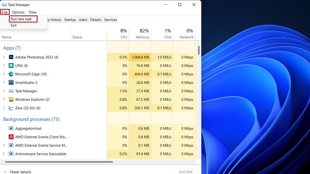Image resolution: width=310 pixels, height=174 pixels.
Task: Click SmartAudio 2 memory value 28.8 MB
Action: pyautogui.click(x=143, y=82)
